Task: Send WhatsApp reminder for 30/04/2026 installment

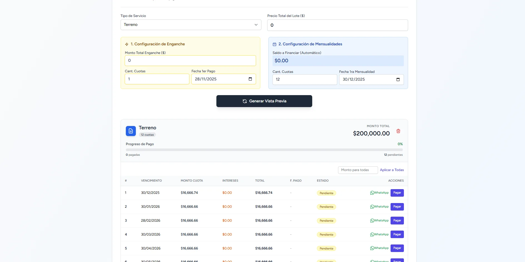Action: (x=379, y=248)
